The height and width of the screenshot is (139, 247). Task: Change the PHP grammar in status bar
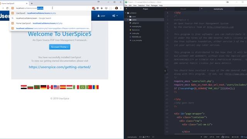click(218, 137)
